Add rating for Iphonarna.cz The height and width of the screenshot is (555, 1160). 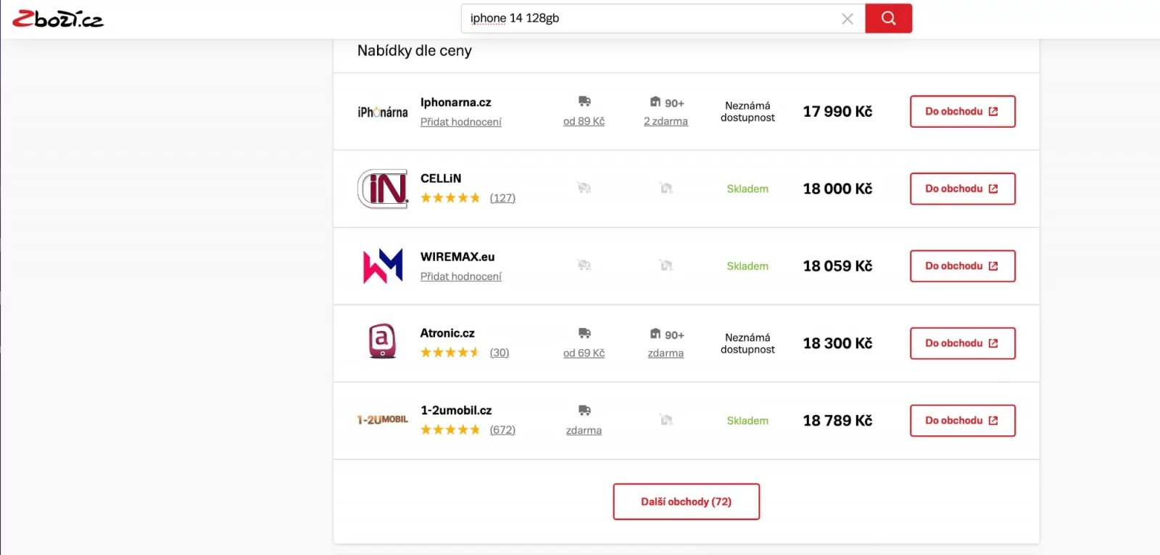point(461,122)
